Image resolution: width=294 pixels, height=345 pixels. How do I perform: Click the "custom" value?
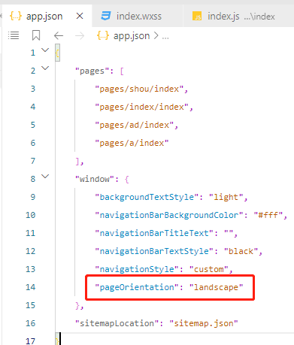(x=208, y=269)
